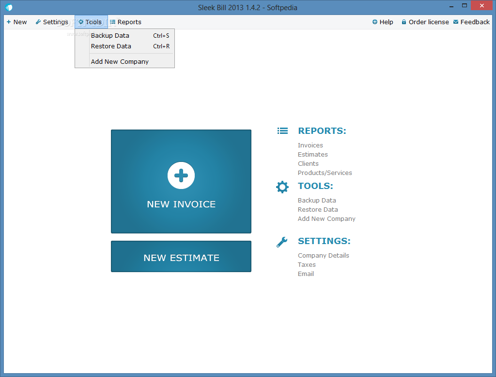Open the New menu
496x377 pixels.
coord(17,22)
